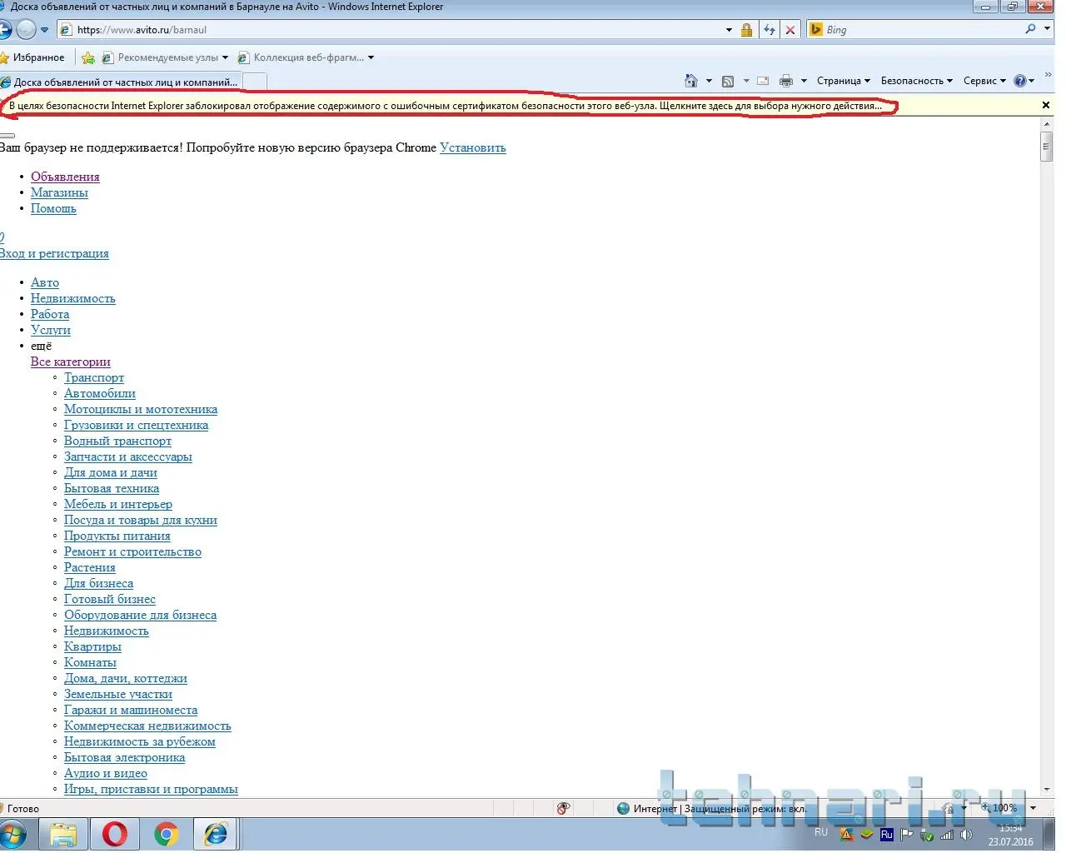Click the privacy report eye icon

point(563,808)
